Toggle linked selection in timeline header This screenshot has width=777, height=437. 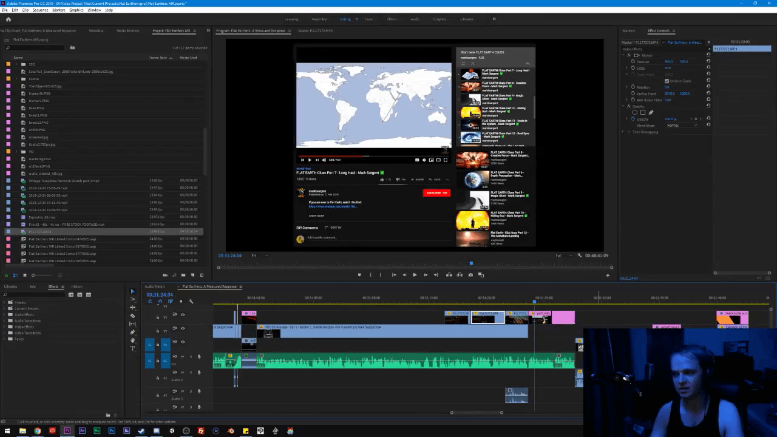click(x=170, y=302)
